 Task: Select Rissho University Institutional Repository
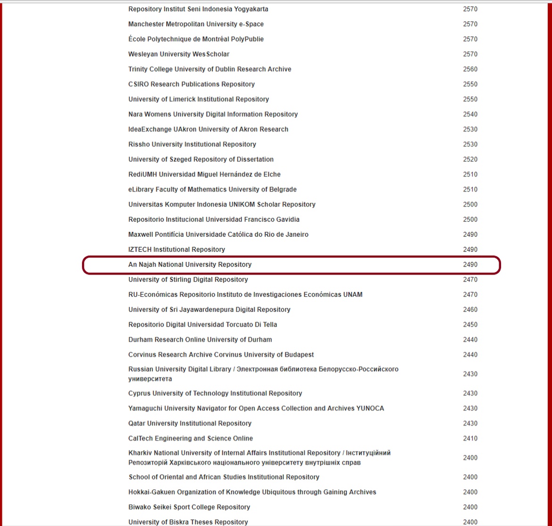point(192,144)
